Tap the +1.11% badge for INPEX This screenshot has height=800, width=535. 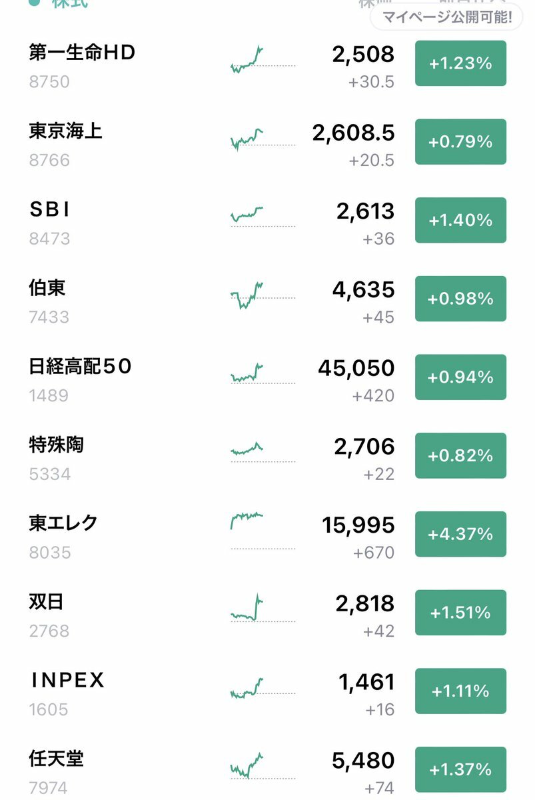coord(460,691)
